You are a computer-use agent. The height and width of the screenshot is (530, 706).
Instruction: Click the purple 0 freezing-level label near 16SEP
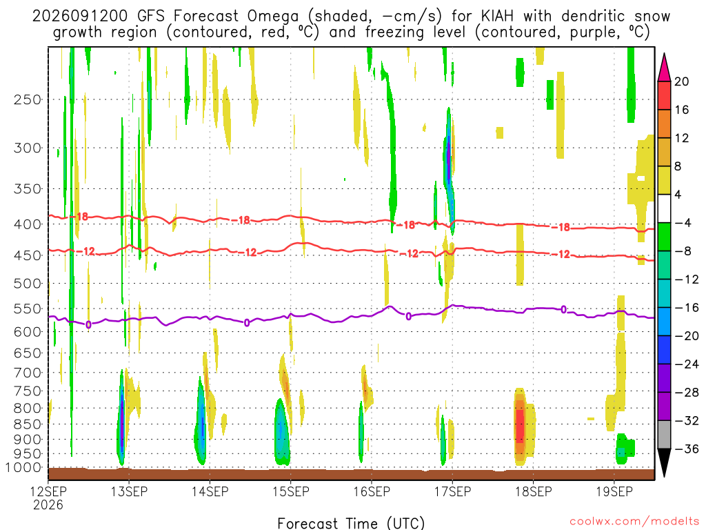[x=408, y=316]
